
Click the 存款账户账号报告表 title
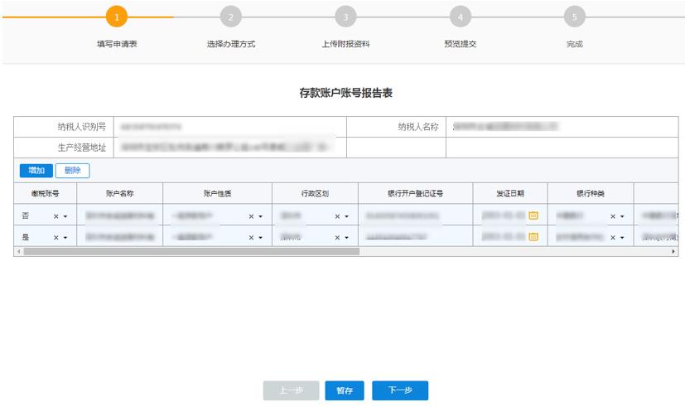point(345,93)
